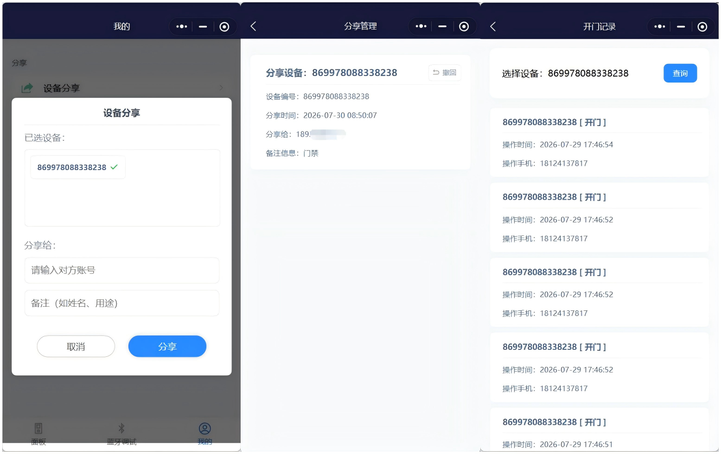Switch to the 蓝牙调试 tab
Viewport: 721px width, 454px height.
pyautogui.click(x=121, y=434)
